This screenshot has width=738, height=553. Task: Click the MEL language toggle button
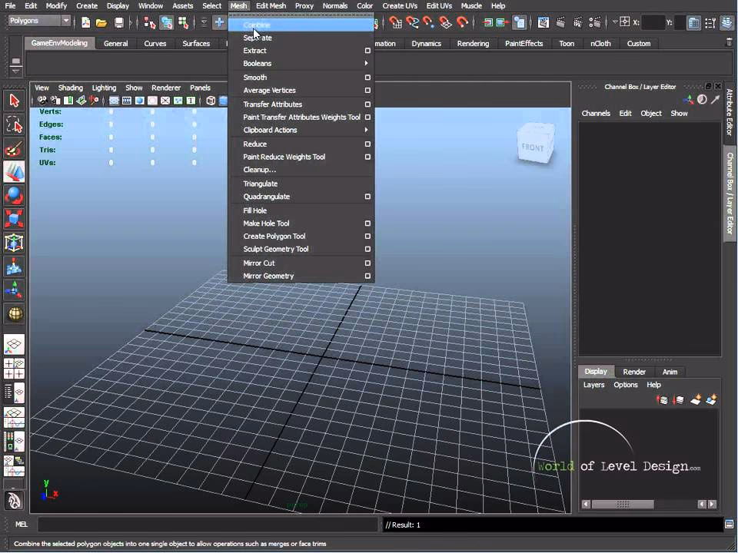pos(22,525)
